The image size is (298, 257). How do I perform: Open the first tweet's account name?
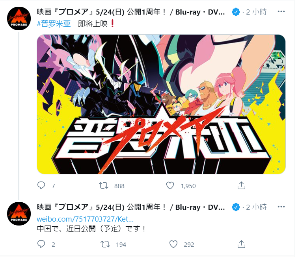tap(131, 12)
